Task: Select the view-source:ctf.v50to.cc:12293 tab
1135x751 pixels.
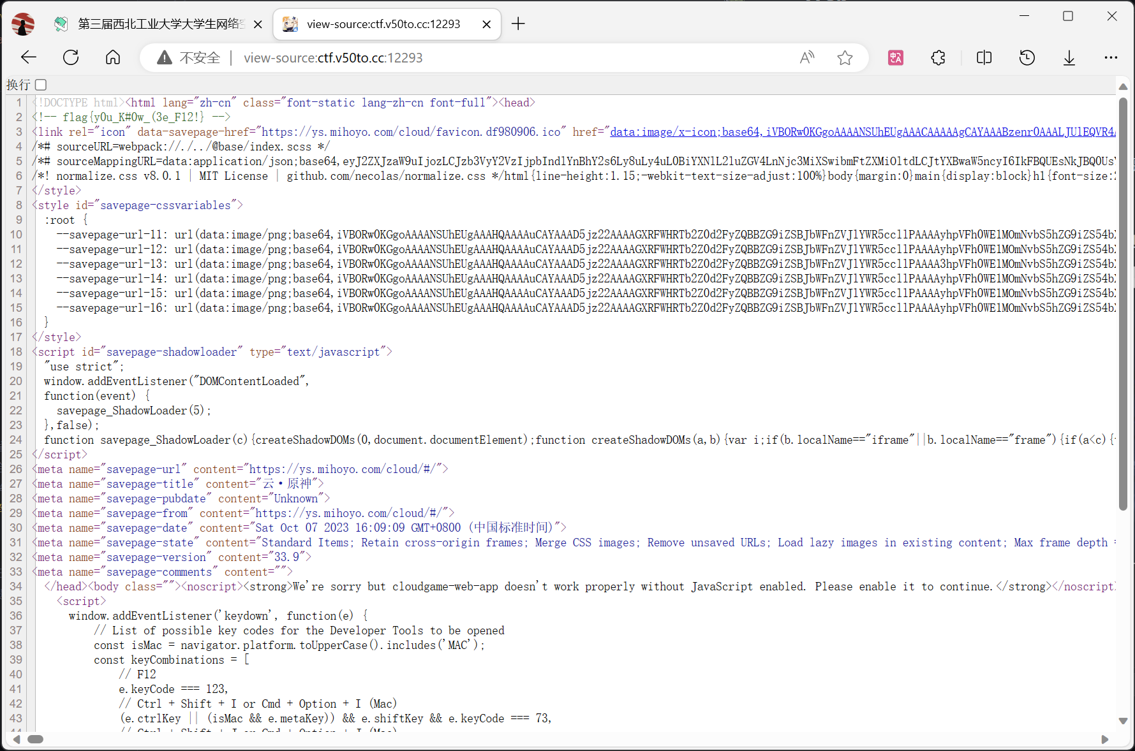Action: click(x=387, y=24)
